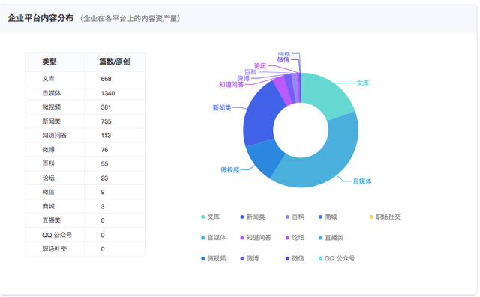Toggle the 微视频 legend item
Image resolution: width=480 pixels, height=297 pixels.
coord(213,258)
